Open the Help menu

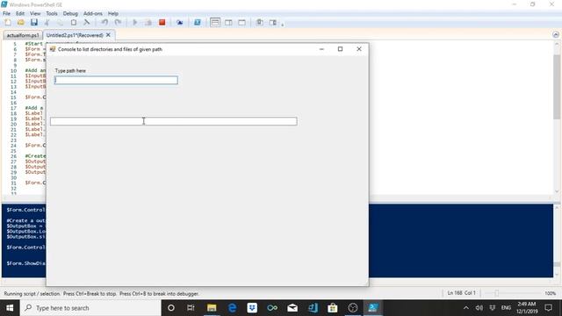113,14
